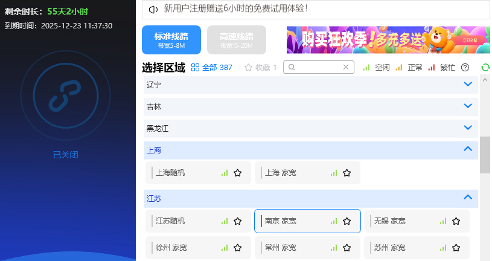This screenshot has width=492, height=261.
Task: Expand the 吉林 region chevron
Action: tap(468, 106)
